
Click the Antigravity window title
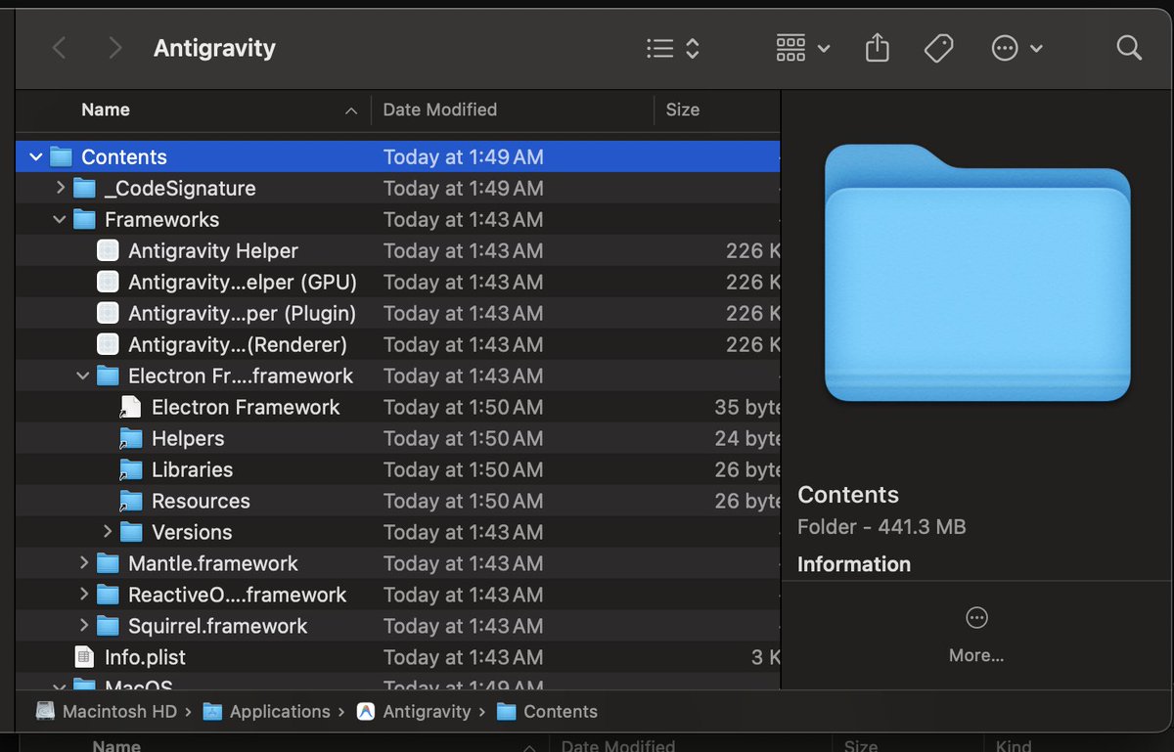click(x=214, y=48)
